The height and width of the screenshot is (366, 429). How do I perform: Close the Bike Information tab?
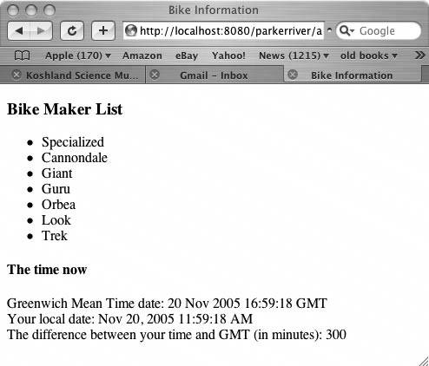(x=293, y=75)
